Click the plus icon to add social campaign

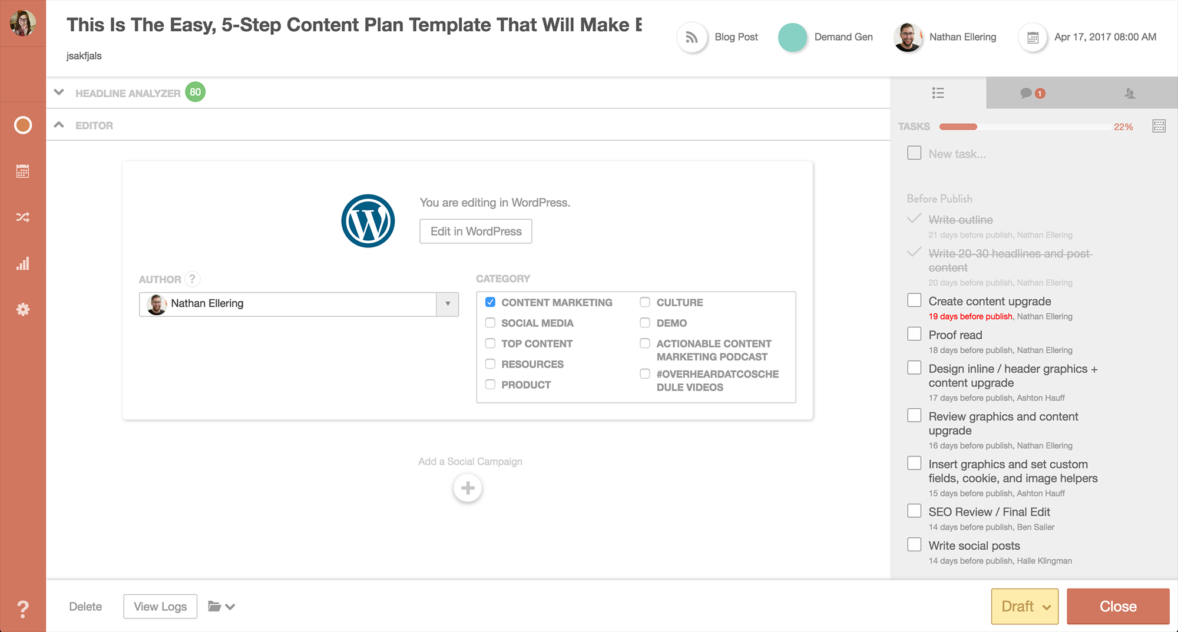coord(468,488)
